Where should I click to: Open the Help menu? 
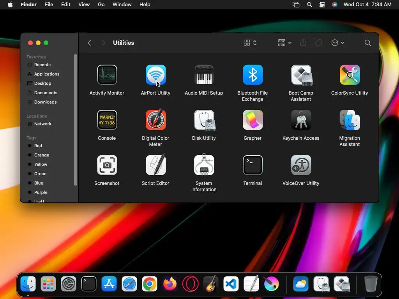[145, 5]
